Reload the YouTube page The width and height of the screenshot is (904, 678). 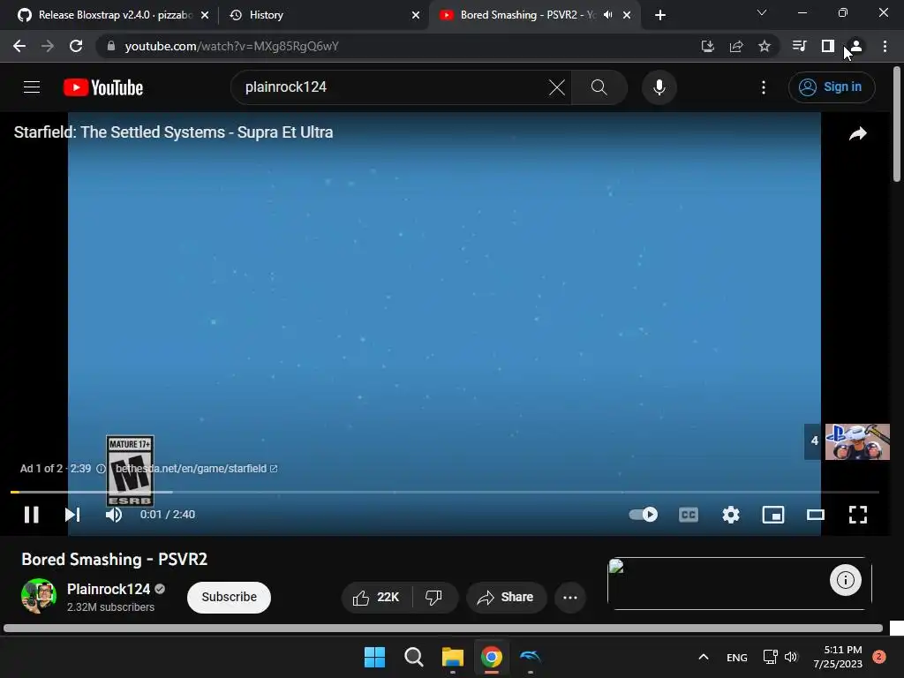click(76, 46)
